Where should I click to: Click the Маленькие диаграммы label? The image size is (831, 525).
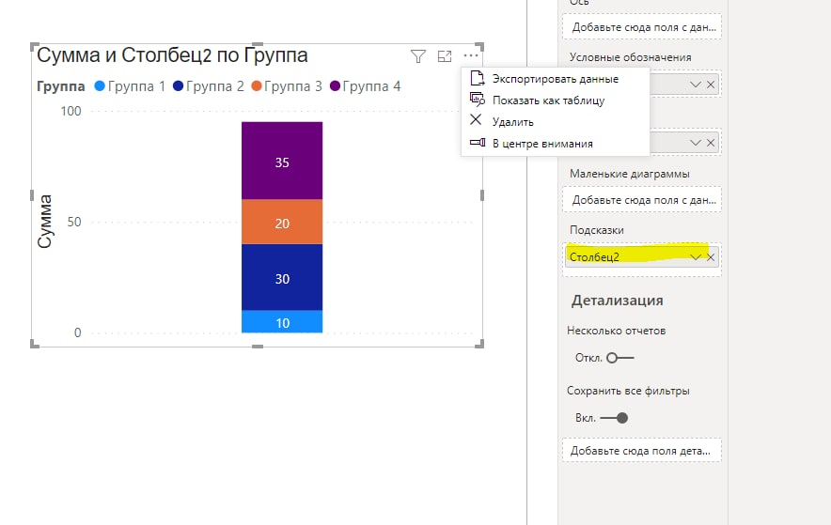click(x=630, y=174)
